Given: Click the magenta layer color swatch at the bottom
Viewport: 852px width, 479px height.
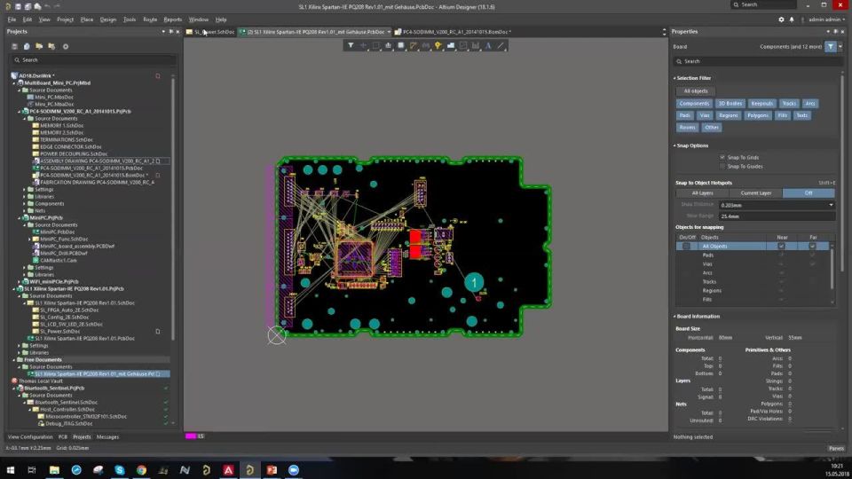Looking at the screenshot, I should [x=190, y=436].
